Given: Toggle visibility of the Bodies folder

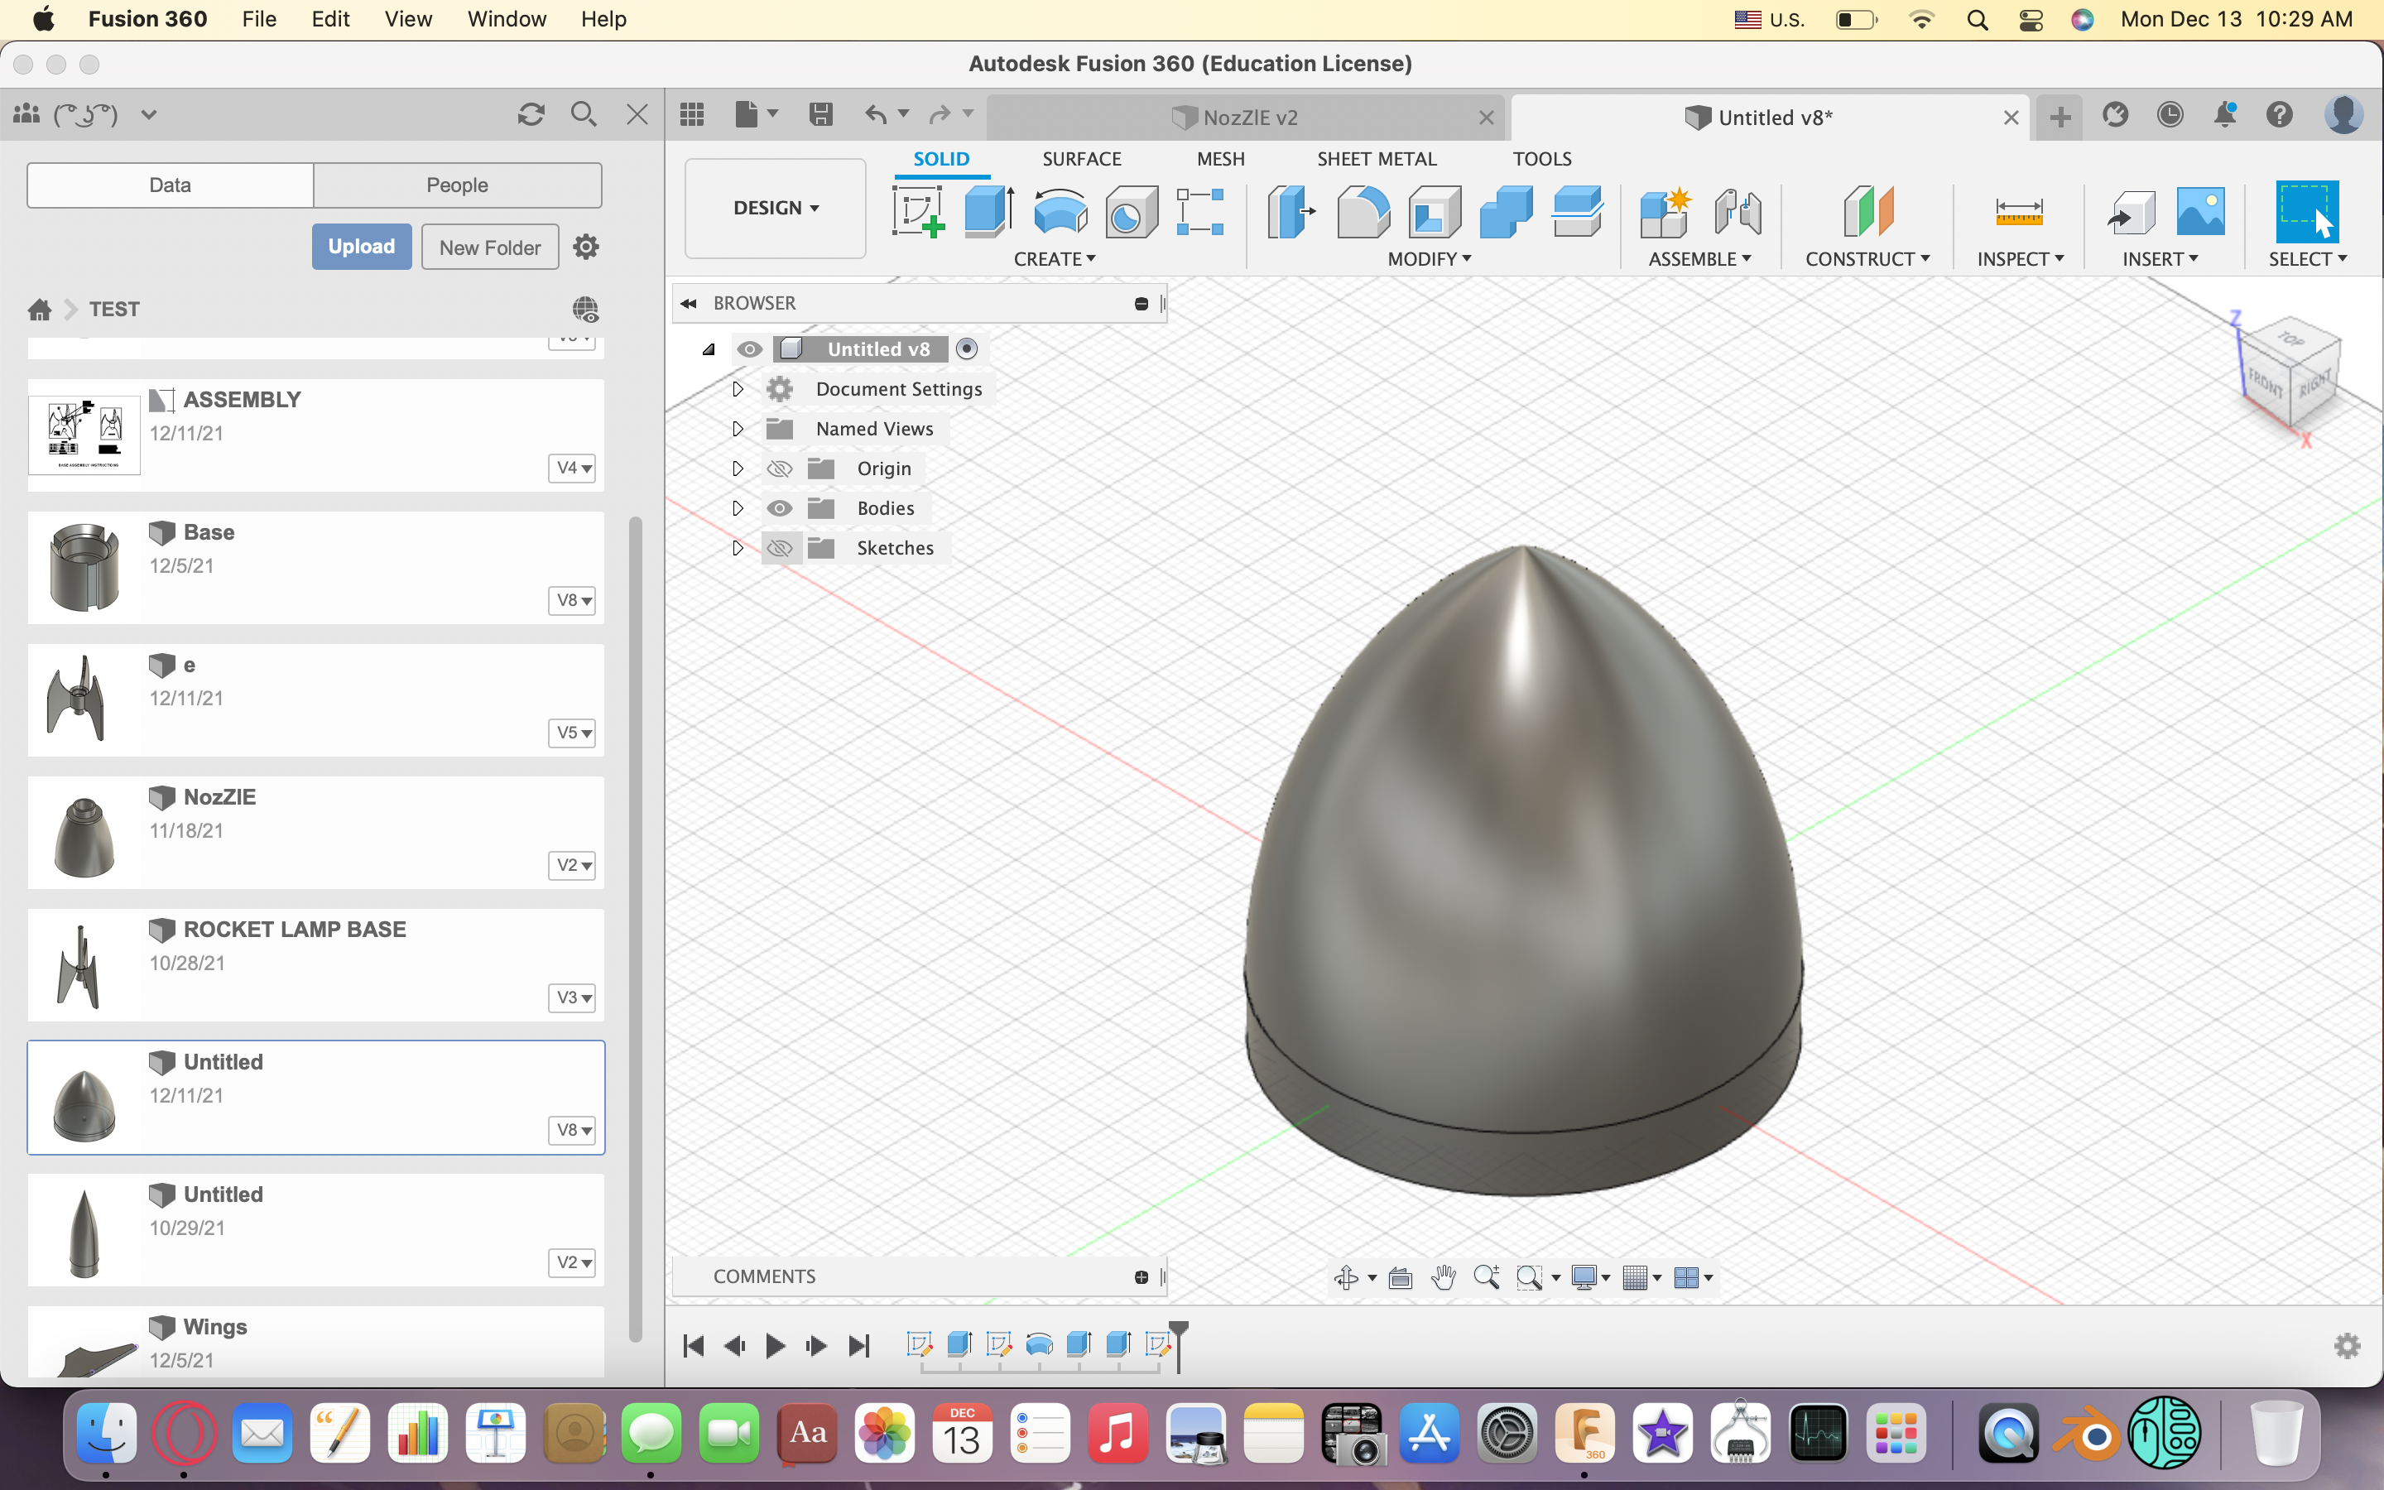Looking at the screenshot, I should coord(777,507).
